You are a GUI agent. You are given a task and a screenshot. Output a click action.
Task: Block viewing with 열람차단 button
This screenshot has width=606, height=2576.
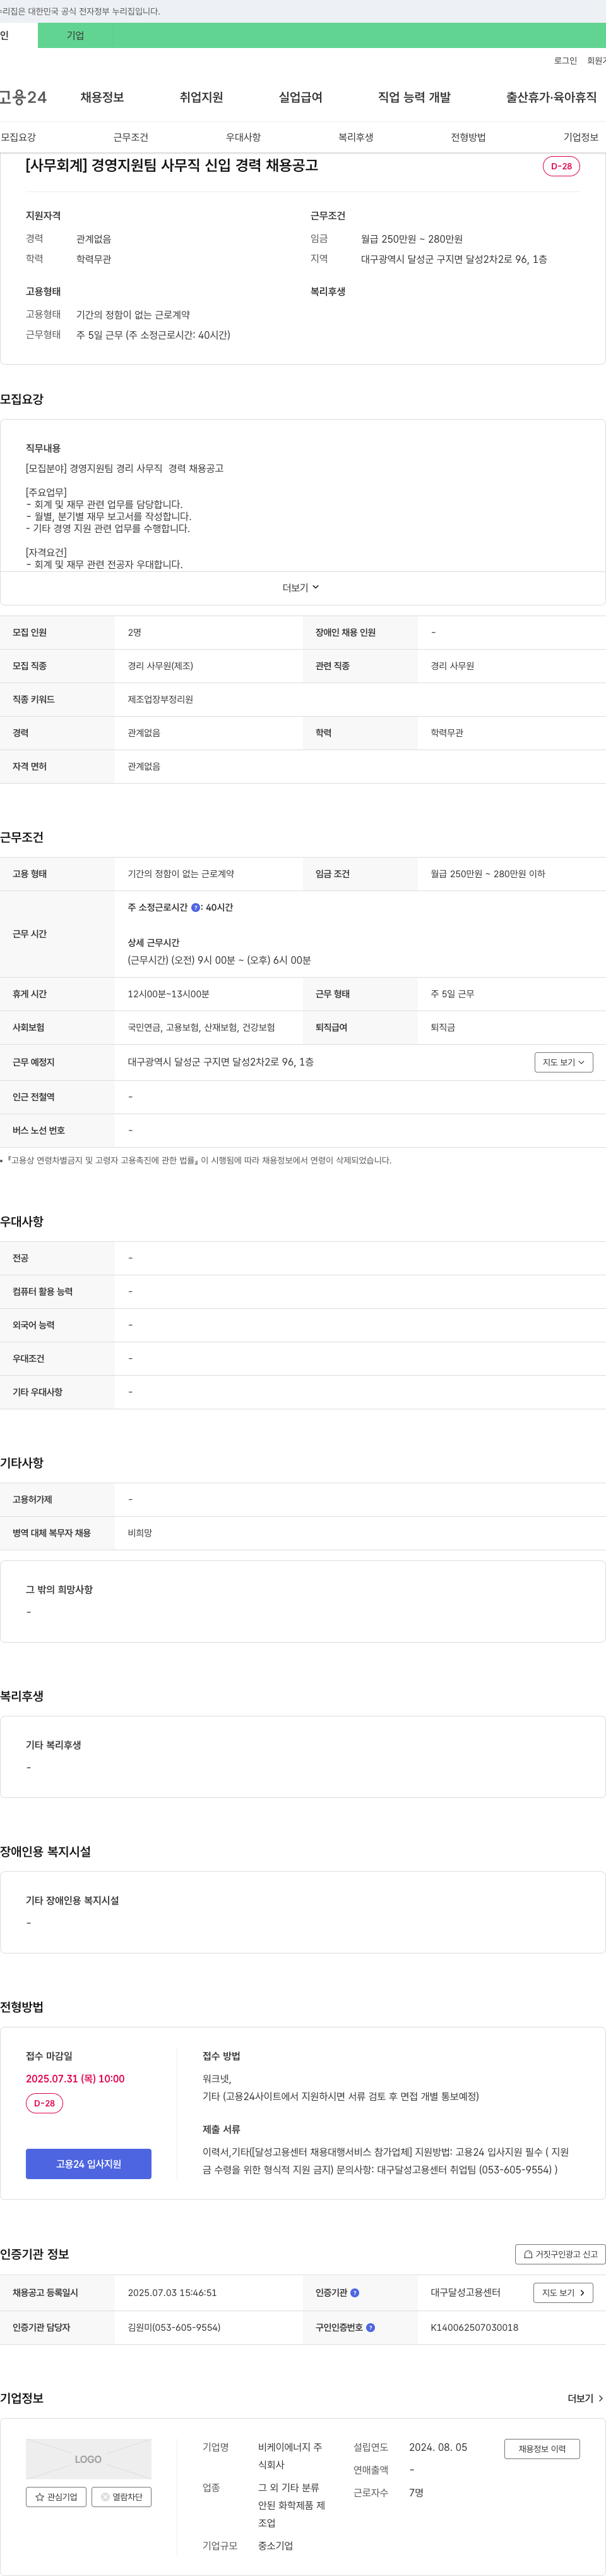pyautogui.click(x=121, y=2496)
